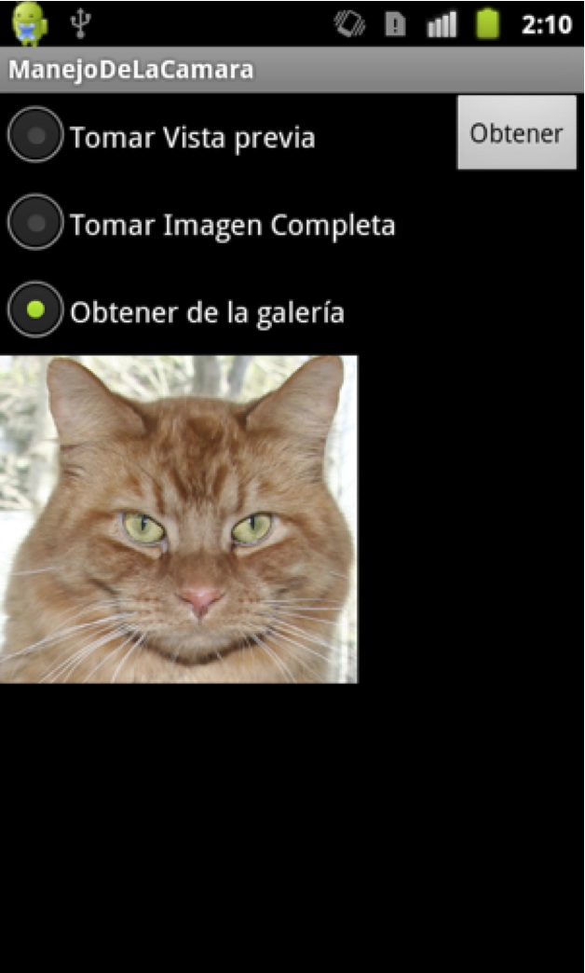Tap the 2:10 clock in status bar
The height and width of the screenshot is (973, 585).
pyautogui.click(x=546, y=25)
